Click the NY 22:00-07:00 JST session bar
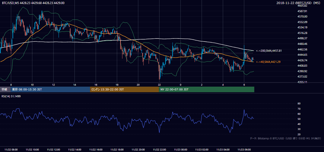The image size is (324, 152). (x=207, y=89)
